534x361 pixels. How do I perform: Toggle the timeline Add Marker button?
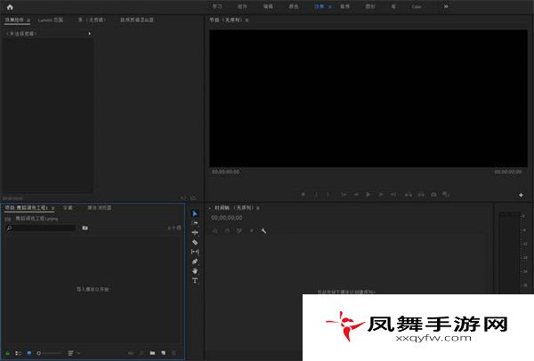click(x=252, y=230)
